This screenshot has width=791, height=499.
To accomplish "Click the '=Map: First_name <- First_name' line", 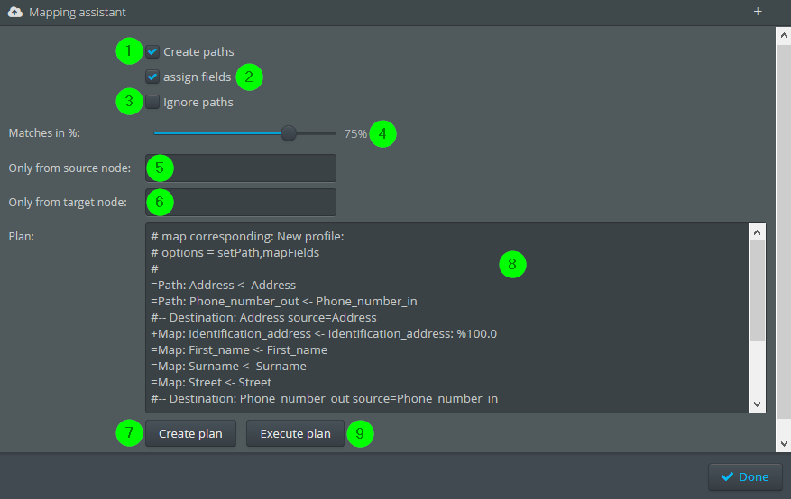I will coord(239,350).
